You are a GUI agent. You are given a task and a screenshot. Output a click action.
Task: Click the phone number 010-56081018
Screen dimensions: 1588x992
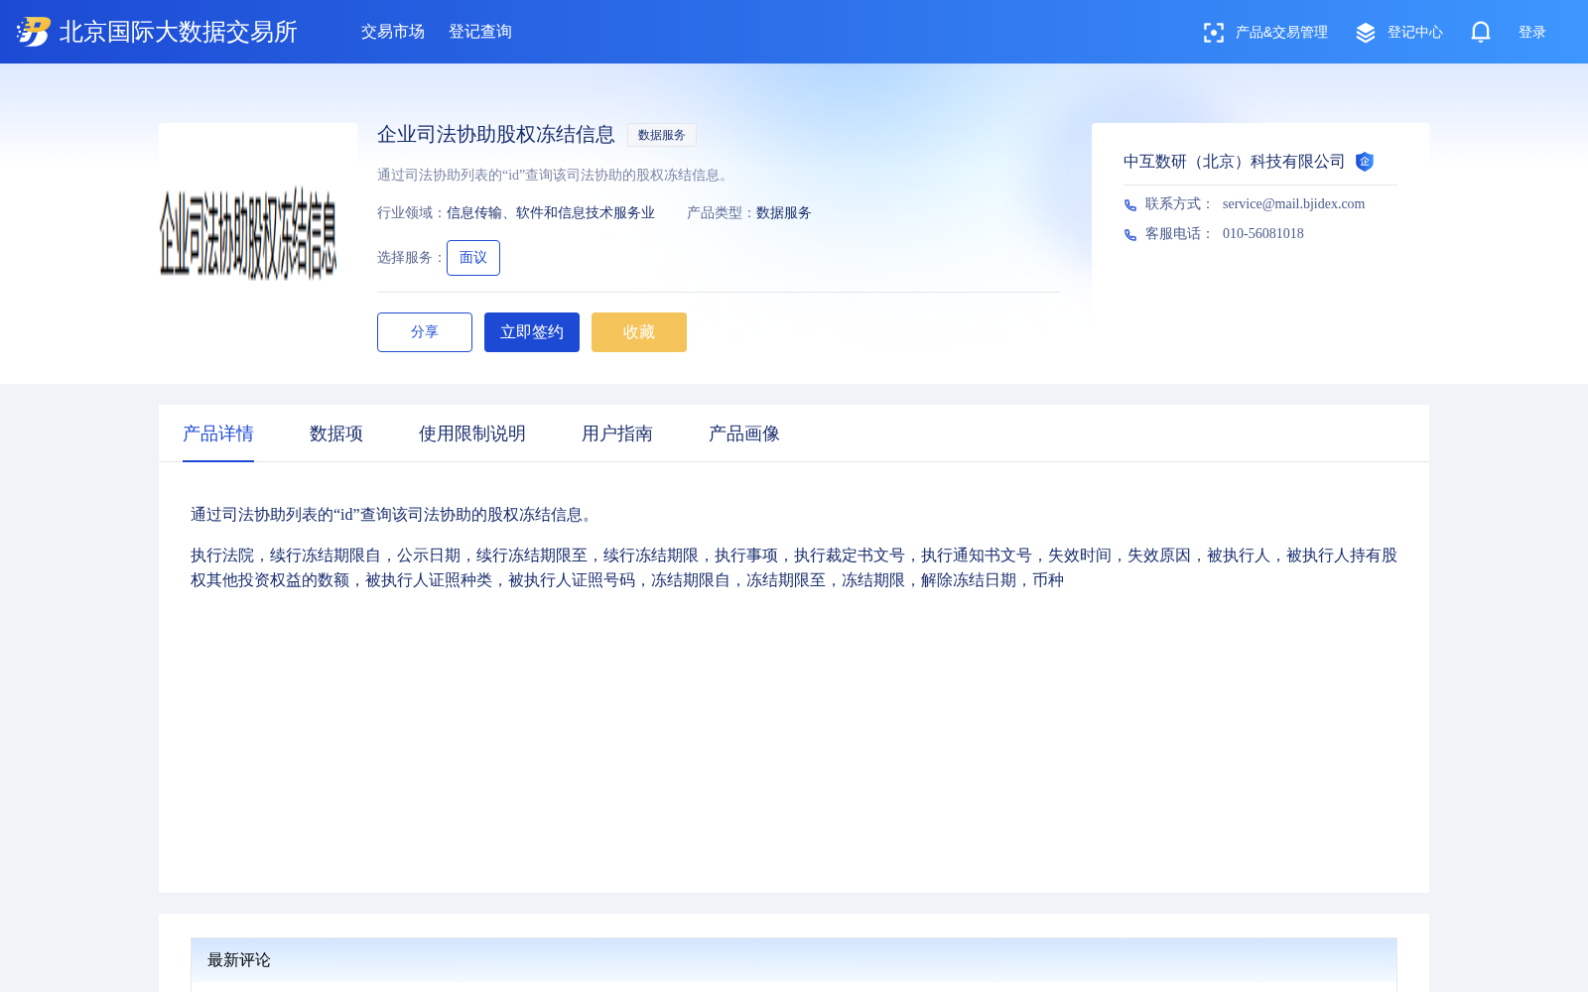pyautogui.click(x=1263, y=234)
